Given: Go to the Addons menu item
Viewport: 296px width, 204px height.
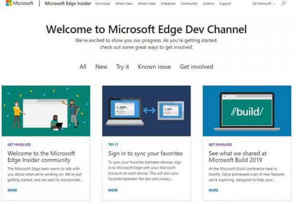Looking at the screenshot, I should [x=208, y=4].
